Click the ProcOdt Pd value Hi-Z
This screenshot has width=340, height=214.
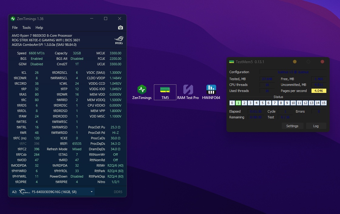click(115, 133)
